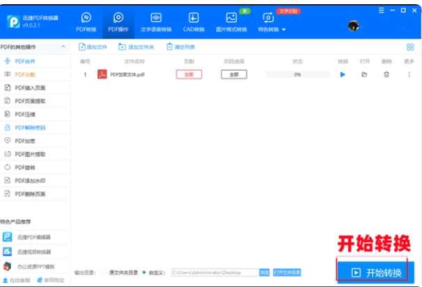Open the row's more options menu
The height and width of the screenshot is (287, 422).
tap(409, 74)
